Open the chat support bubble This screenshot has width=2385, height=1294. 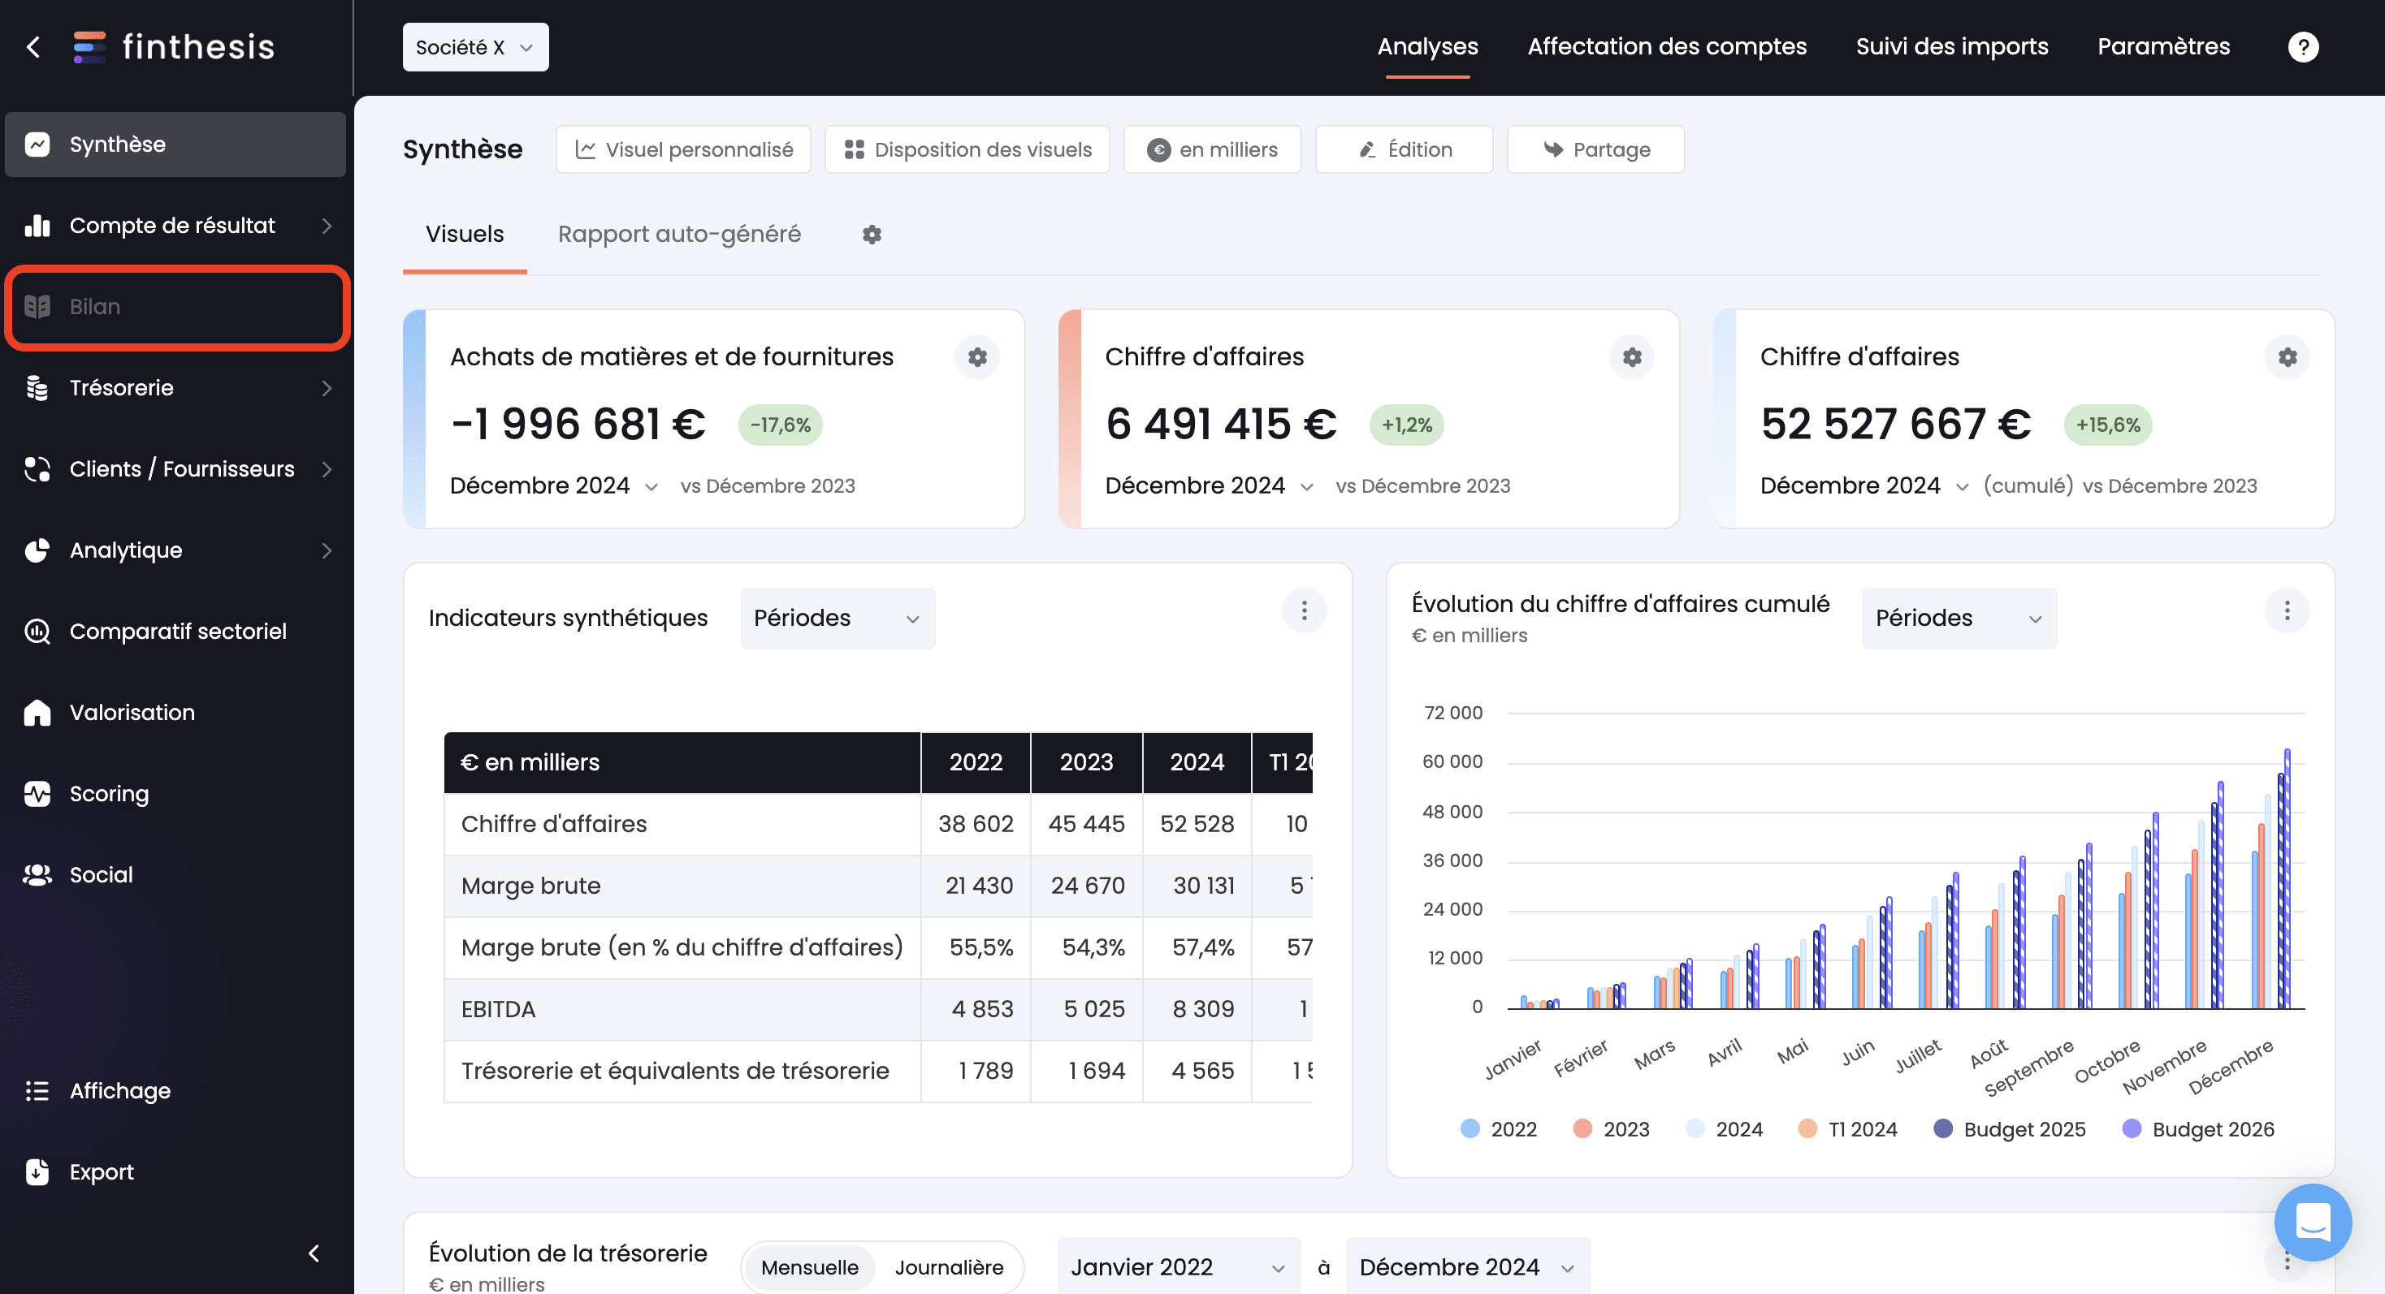click(x=2312, y=1222)
